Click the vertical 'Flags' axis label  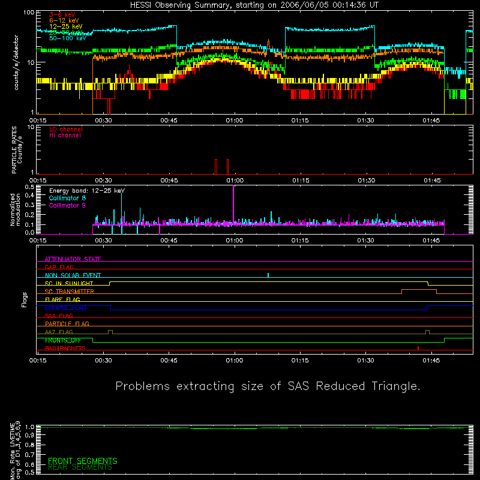24,299
